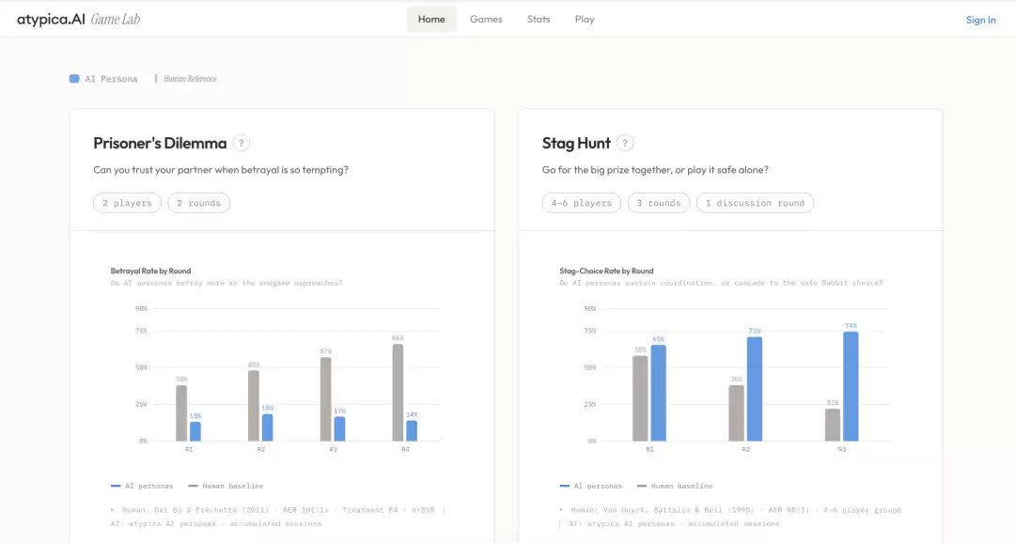Click the atypica.AI Game Lab logo
Image resolution: width=1015 pixels, height=543 pixels.
click(x=78, y=20)
